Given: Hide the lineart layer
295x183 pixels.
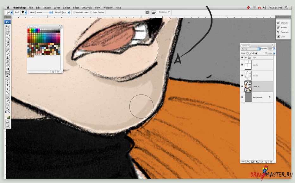Looking at the screenshot, I should click(242, 76).
